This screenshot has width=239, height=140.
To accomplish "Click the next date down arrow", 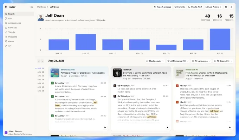I will 43,61.
